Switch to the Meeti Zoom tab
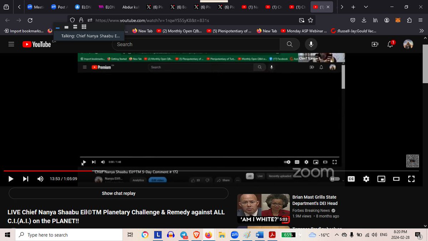Image resolution: width=428 pixels, height=241 pixels. click(x=36, y=7)
